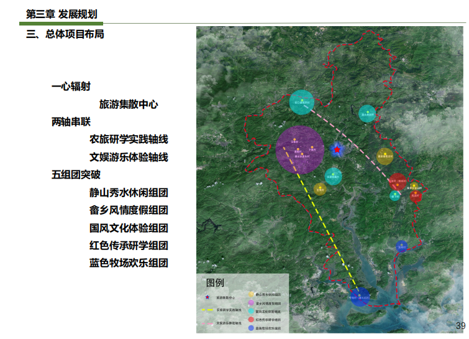Pick the yellow swatch in the legend
This screenshot has width=469, height=339.
pyautogui.click(x=251, y=294)
